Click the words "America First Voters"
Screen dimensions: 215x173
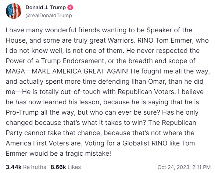(37, 143)
